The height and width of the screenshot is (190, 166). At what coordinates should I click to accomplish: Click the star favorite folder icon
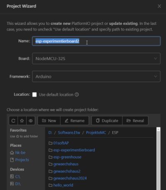point(22,121)
